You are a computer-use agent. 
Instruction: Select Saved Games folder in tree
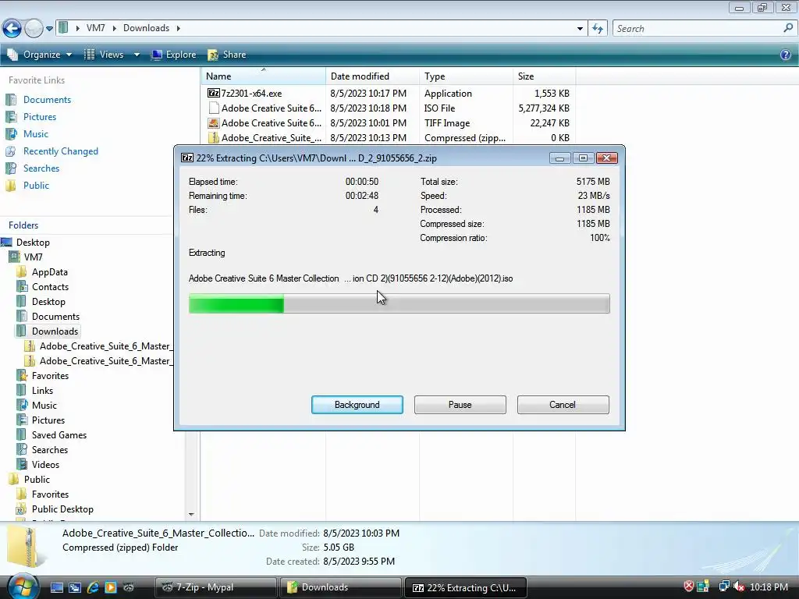(x=59, y=435)
